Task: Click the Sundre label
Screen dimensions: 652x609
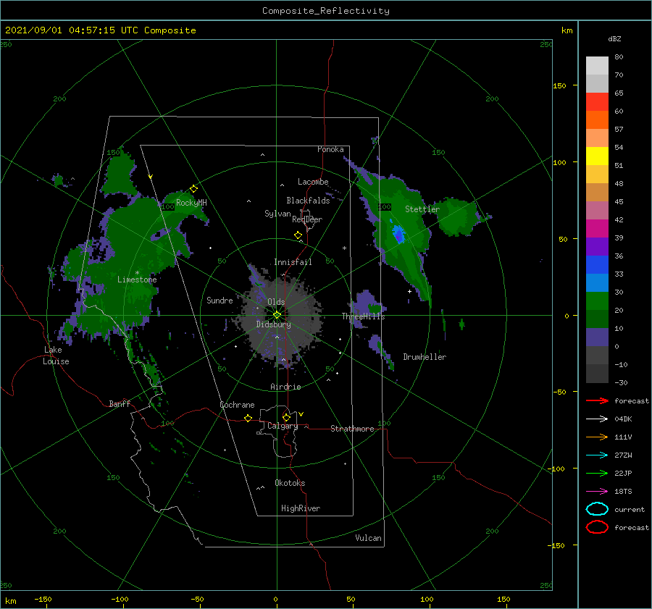Action: click(220, 300)
